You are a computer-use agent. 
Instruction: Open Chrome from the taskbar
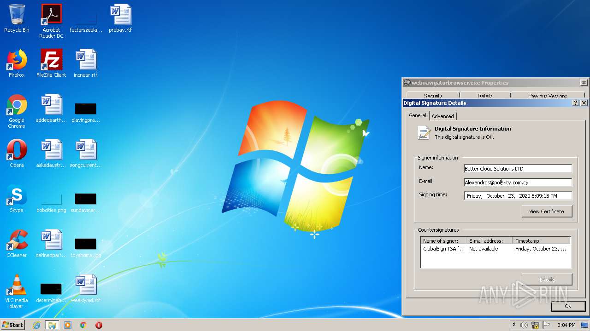[x=83, y=325]
